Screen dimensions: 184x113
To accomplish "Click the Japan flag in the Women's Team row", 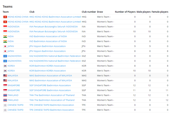I will [5, 51].
